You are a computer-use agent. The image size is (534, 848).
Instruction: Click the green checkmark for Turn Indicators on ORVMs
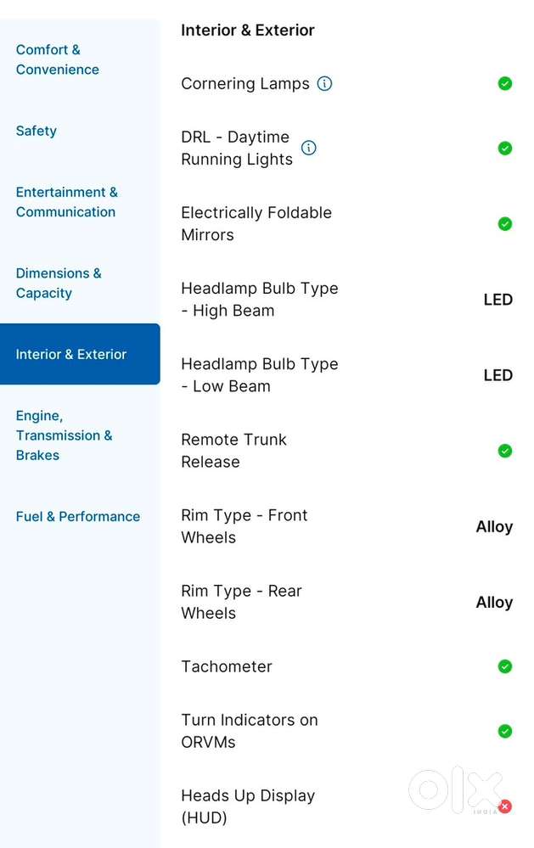505,731
